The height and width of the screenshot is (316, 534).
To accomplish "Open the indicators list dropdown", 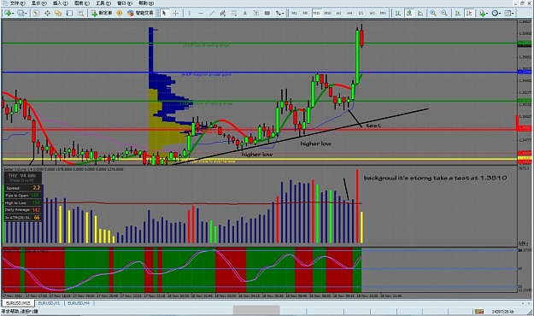I will point(484,13).
